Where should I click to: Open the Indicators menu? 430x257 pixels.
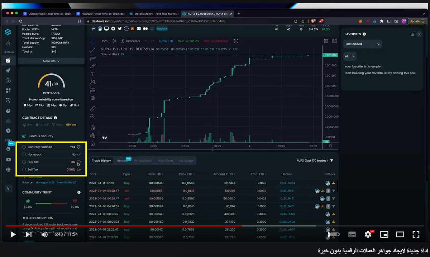tap(130, 41)
